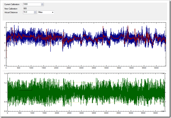Click the legend box in the green chart
Image resolution: width=171 pixels, height=118 pixels.
pos(25,89)
